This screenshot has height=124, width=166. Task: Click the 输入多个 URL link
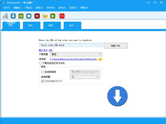[x=46, y=50]
